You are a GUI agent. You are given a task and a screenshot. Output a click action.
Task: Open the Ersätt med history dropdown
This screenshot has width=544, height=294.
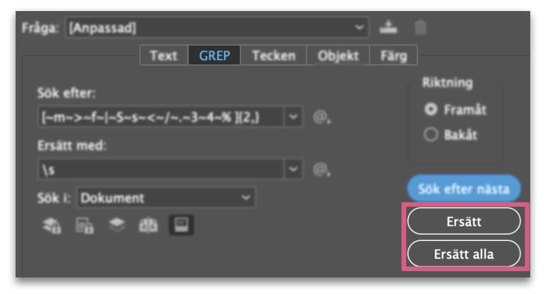tap(293, 169)
